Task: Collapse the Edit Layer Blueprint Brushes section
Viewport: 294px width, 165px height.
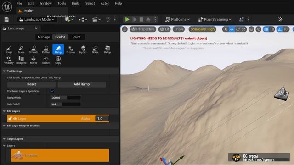Action: coord(4,126)
